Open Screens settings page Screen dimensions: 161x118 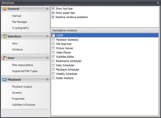[17, 93]
